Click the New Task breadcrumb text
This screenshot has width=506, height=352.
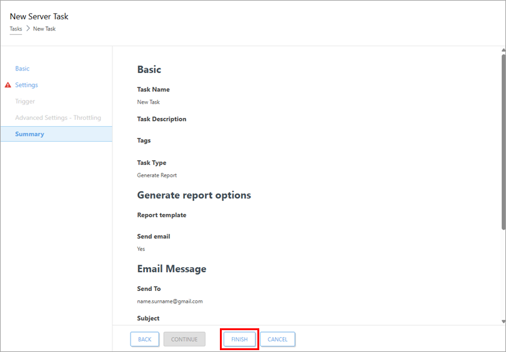(44, 29)
